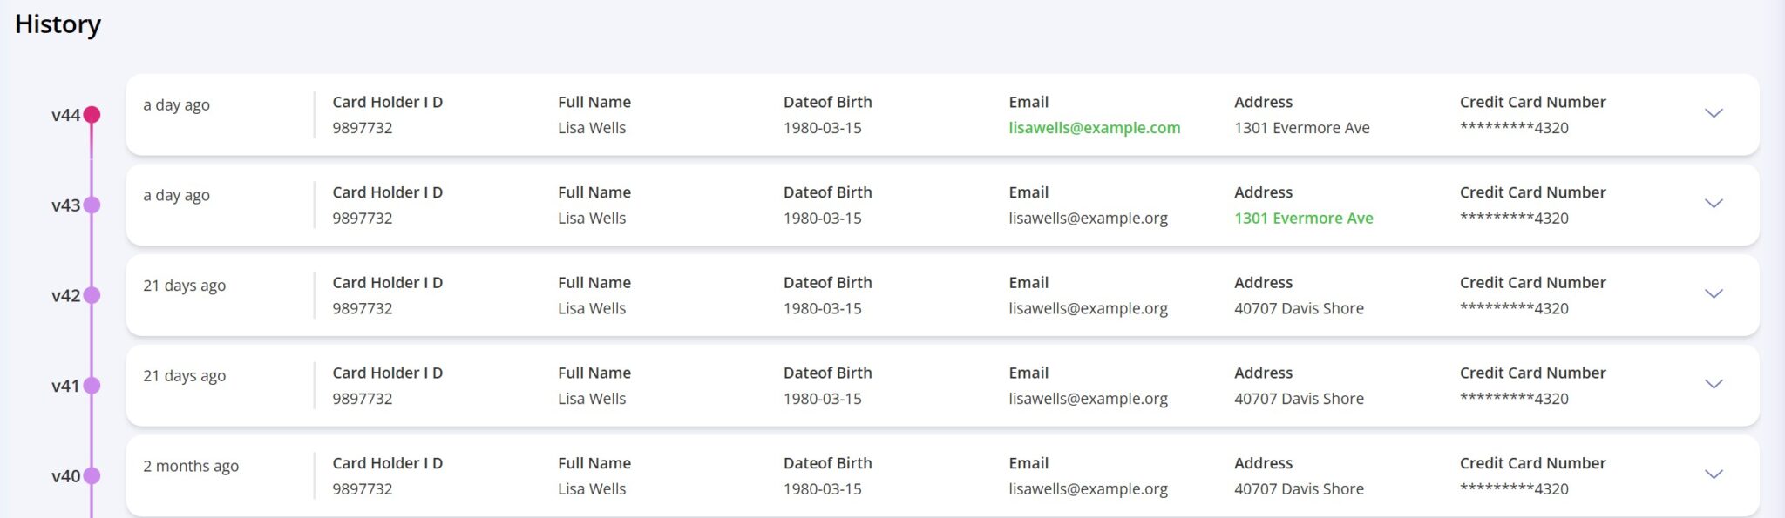Click the v43 version label

65,205
